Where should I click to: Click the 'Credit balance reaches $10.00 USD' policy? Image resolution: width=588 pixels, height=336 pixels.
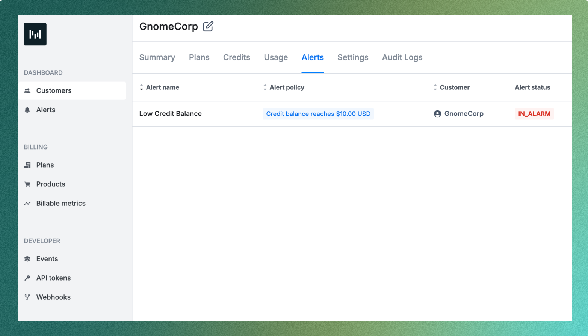(318, 114)
